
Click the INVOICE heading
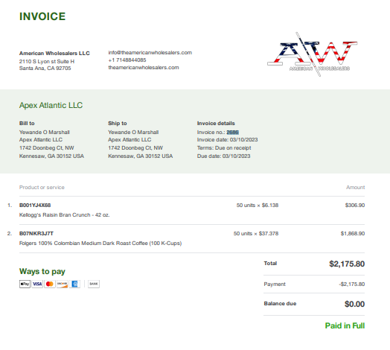42,16
